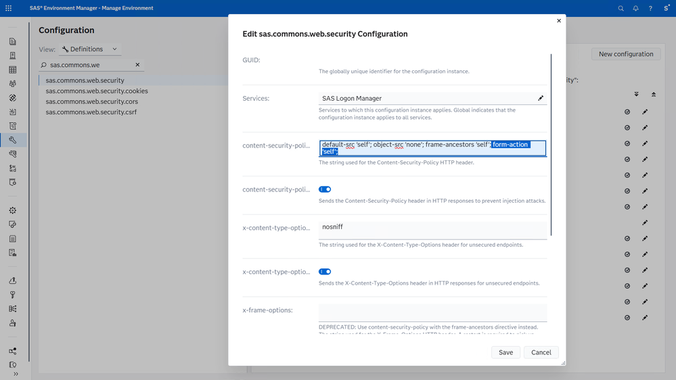Open the '$w wd' icon in sidebar

click(x=12, y=168)
